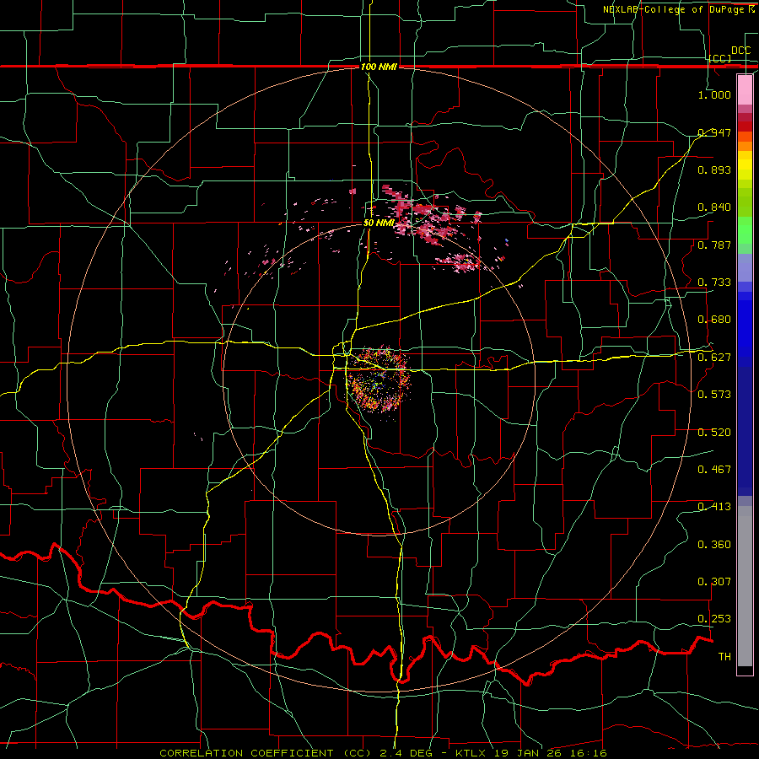
Task: Click the 100 NMI range ring label
Action: click(x=379, y=67)
